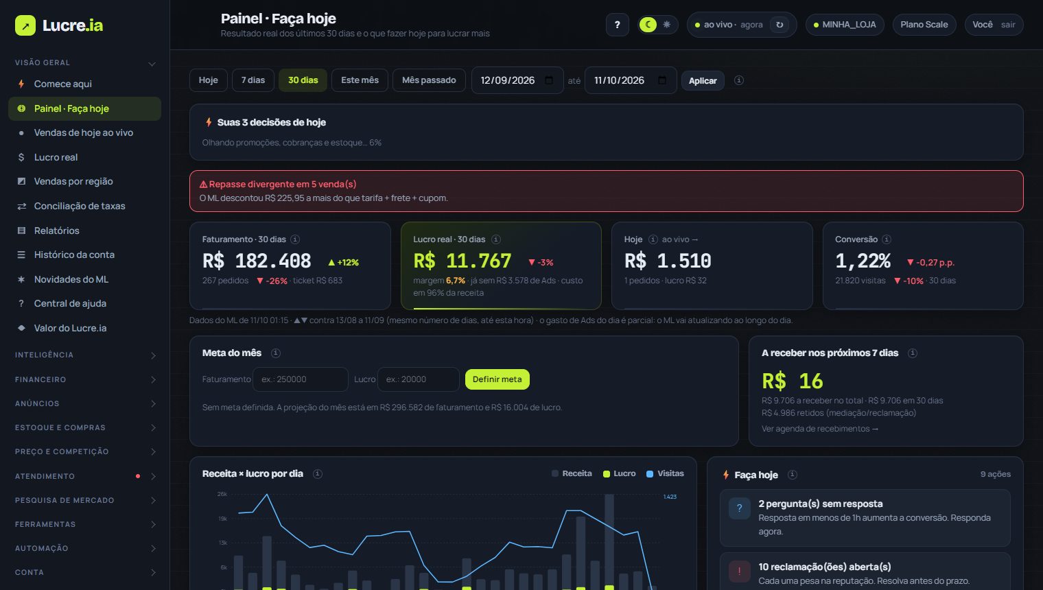1043x590 pixels.
Task: Expand the Inteligência sidebar section
Action: [x=85, y=355]
